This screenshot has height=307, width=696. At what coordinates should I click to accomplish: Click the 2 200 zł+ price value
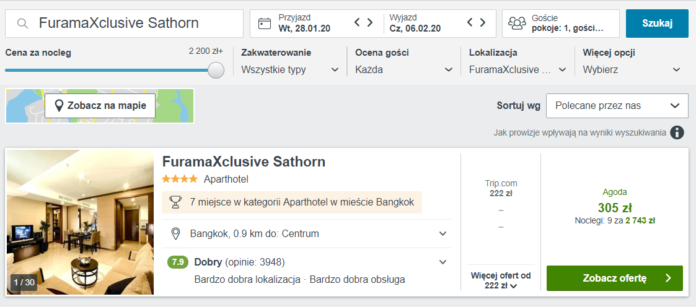pos(206,51)
